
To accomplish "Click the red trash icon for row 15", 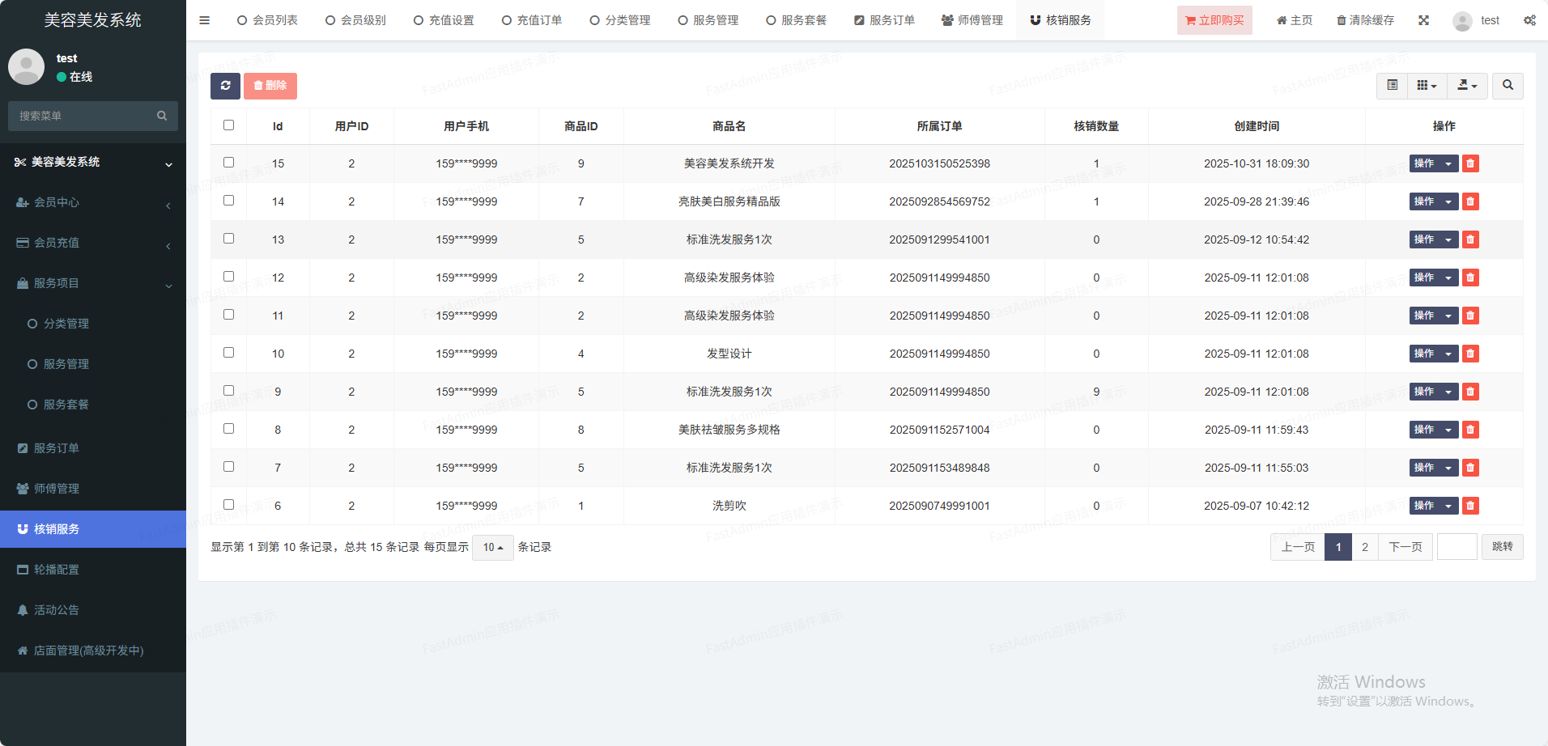I will (x=1470, y=163).
